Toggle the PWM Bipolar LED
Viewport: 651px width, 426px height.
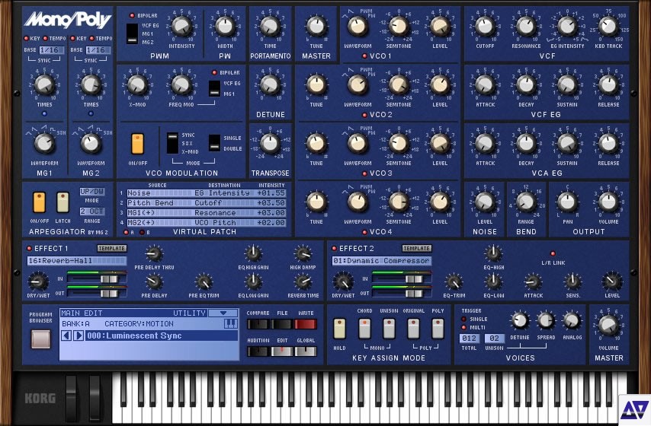click(132, 16)
